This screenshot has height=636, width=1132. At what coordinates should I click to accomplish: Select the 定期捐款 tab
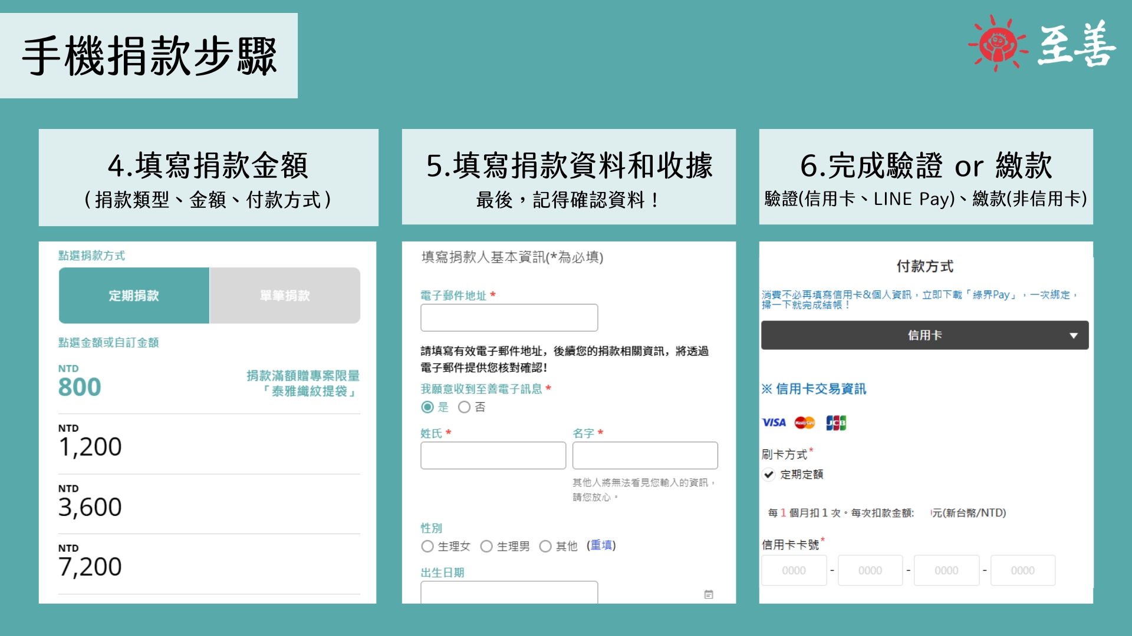(134, 296)
